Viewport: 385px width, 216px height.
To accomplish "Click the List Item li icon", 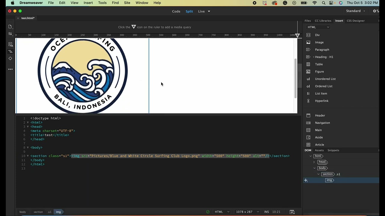I will (x=308, y=94).
